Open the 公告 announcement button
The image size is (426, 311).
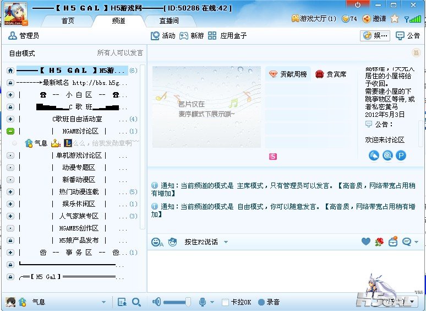(x=408, y=36)
